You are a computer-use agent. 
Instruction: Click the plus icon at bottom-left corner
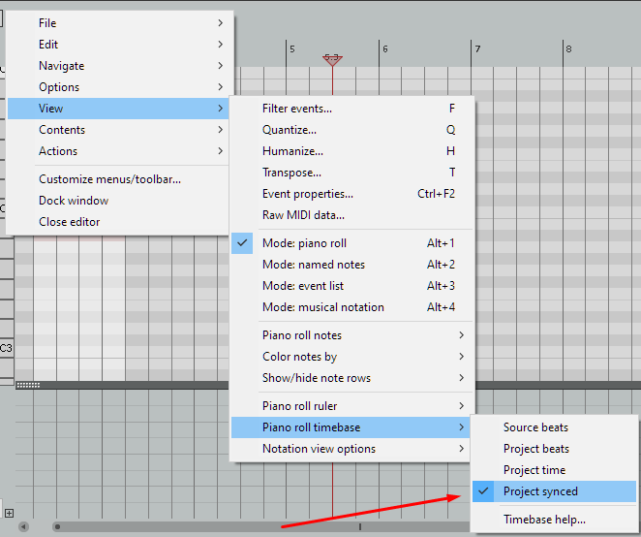click(x=10, y=512)
